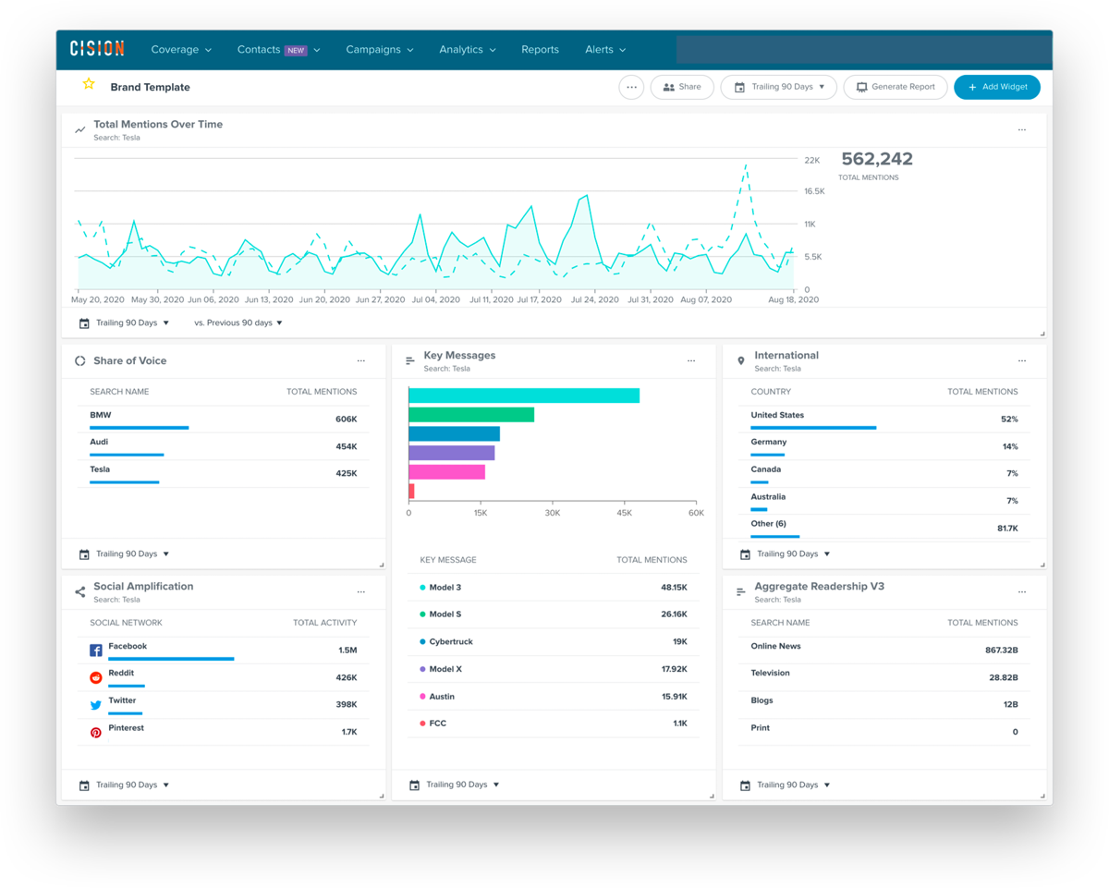1109x888 pixels.
Task: Open the Analytics navigation dropdown
Action: 468,50
